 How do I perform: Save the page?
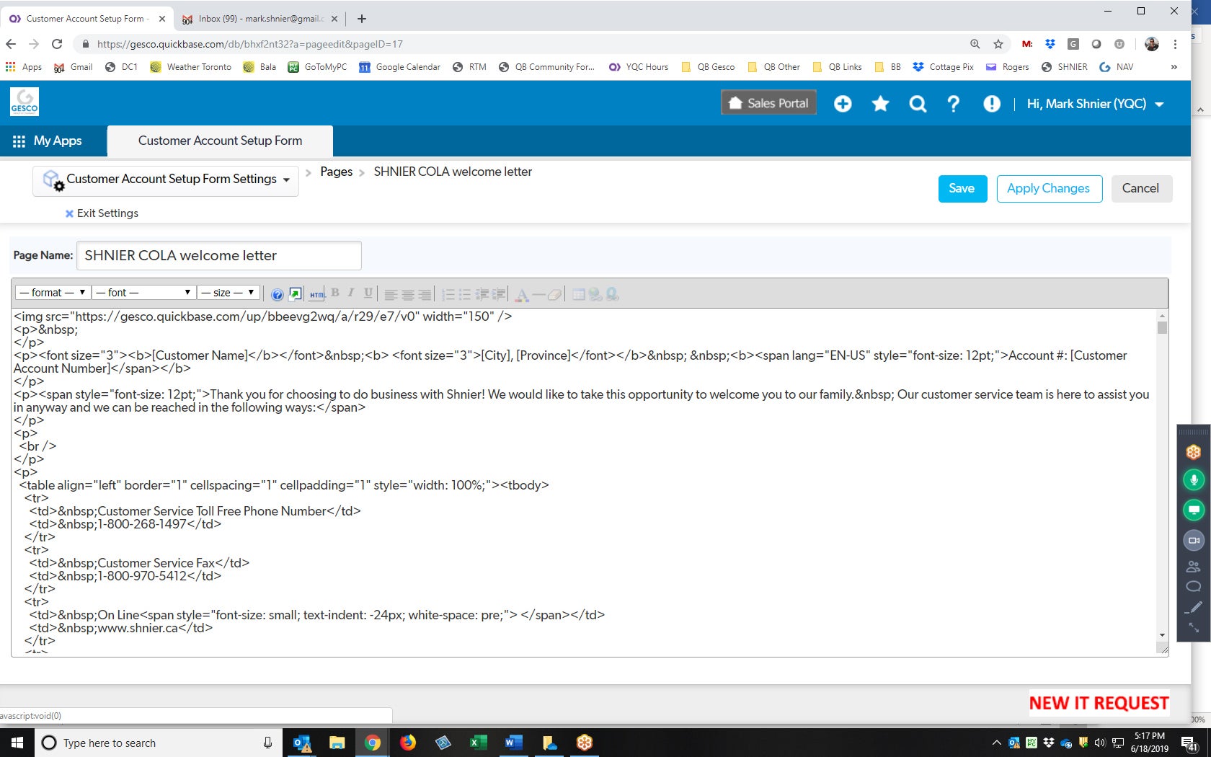[962, 189]
